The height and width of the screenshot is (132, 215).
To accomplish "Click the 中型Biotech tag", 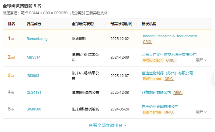I will pyautogui.click(x=153, y=60).
